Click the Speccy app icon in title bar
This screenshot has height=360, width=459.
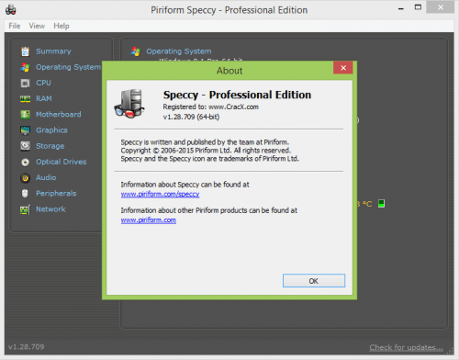coord(11,10)
